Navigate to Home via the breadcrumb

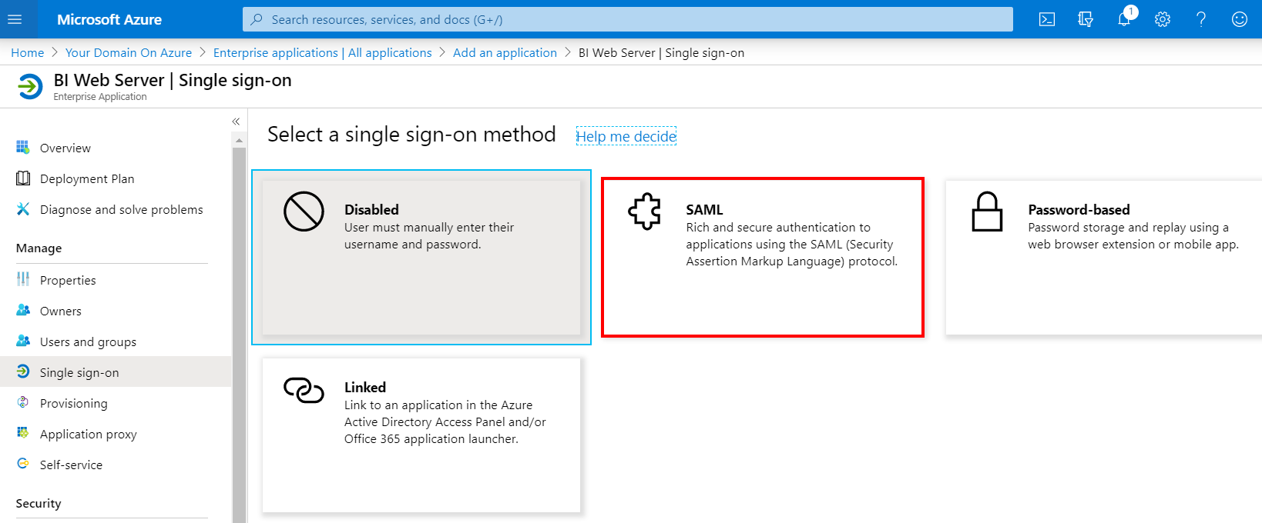[27, 52]
